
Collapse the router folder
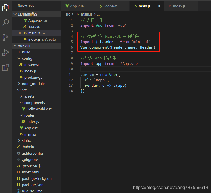[37, 115]
